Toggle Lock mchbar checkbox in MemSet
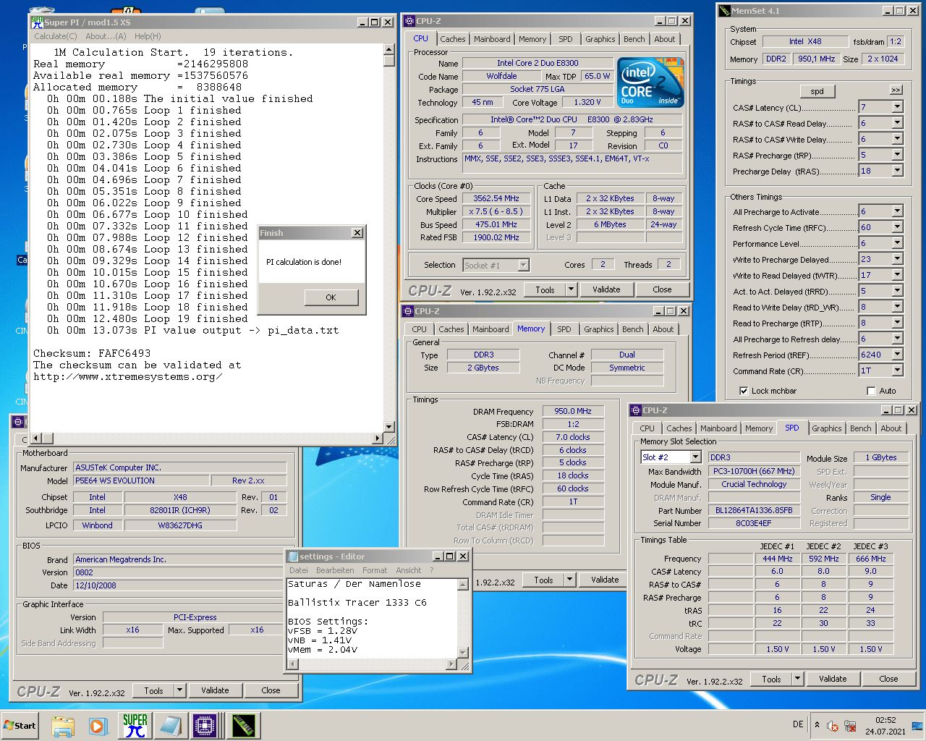This screenshot has height=741, width=926. 744,391
